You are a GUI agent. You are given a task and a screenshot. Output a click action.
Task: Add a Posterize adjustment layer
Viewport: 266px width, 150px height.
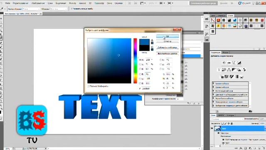[227, 77]
